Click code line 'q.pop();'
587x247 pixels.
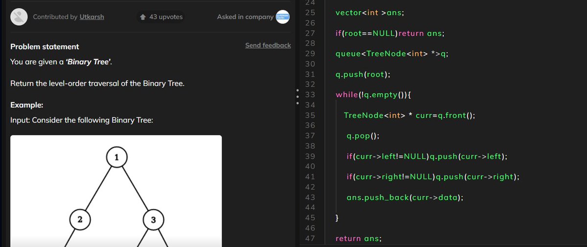363,135
